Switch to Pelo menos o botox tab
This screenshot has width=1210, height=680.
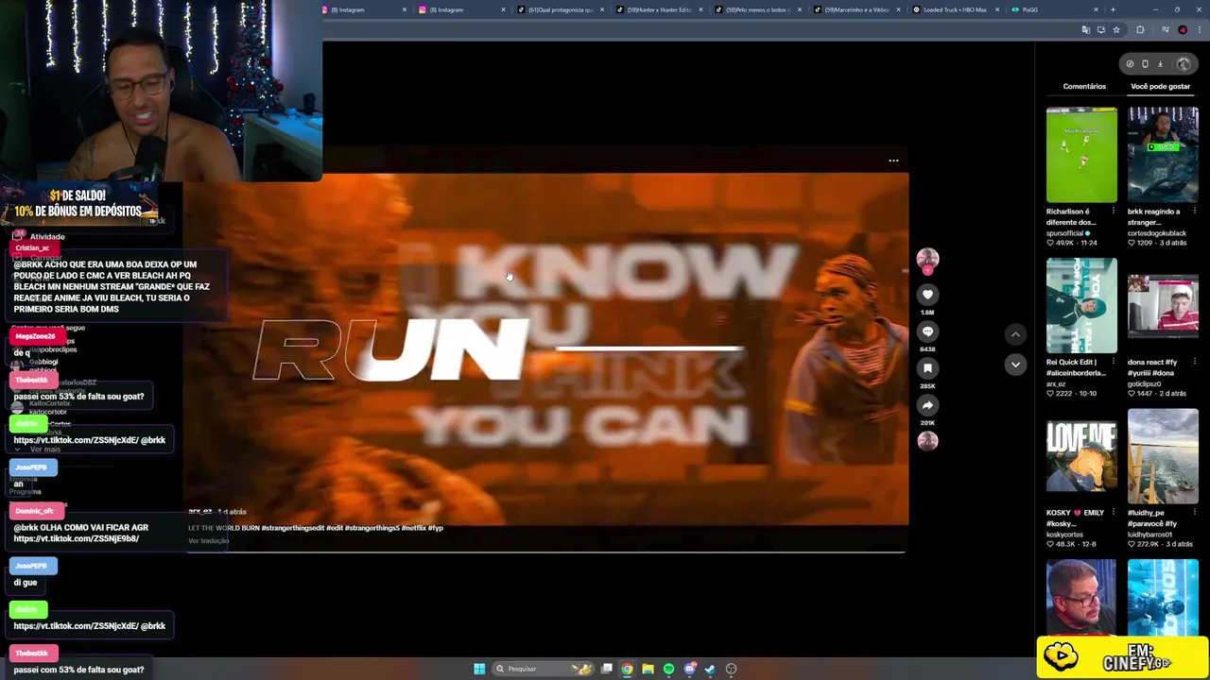(x=758, y=9)
